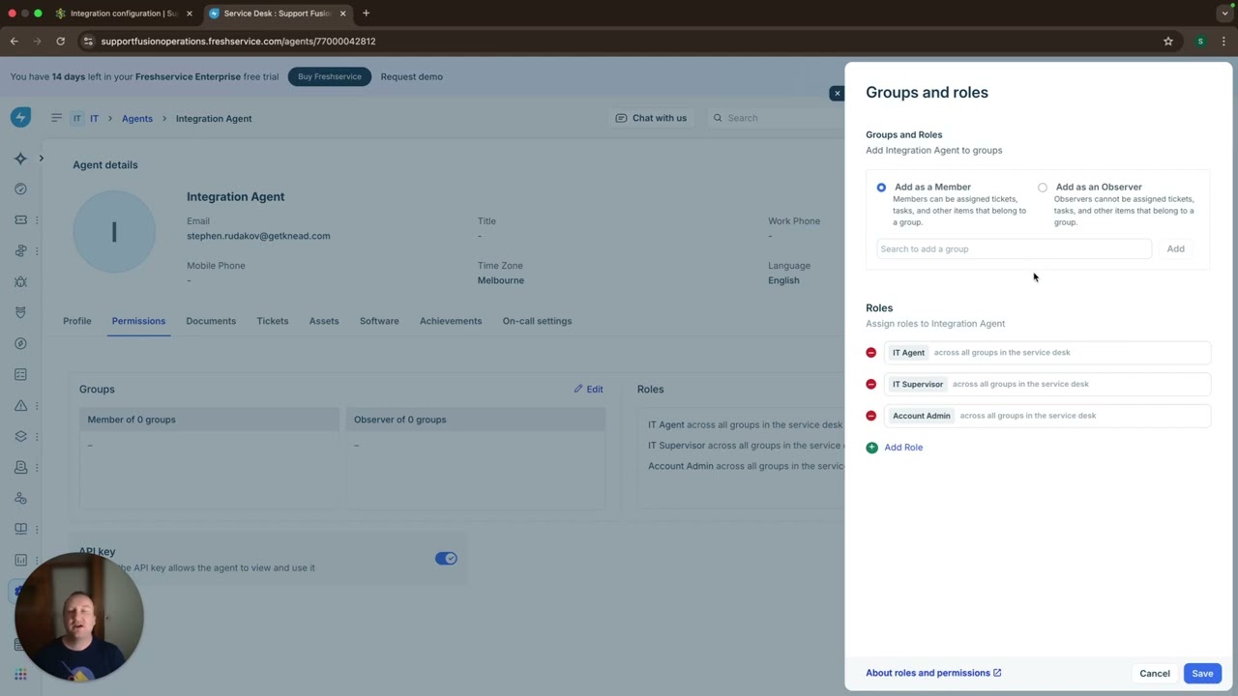Viewport: 1238px width, 696px height.
Task: Go back in browser history
Action: pyautogui.click(x=14, y=42)
